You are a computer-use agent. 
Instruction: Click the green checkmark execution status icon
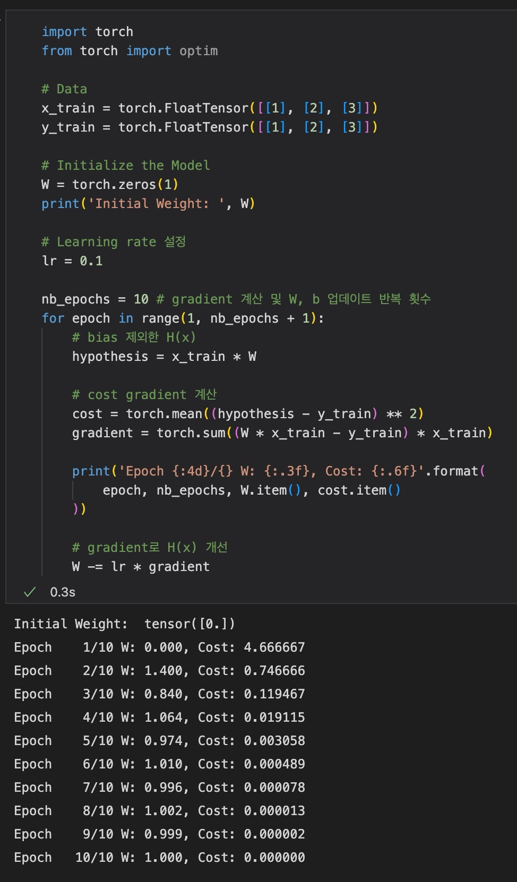pos(30,592)
